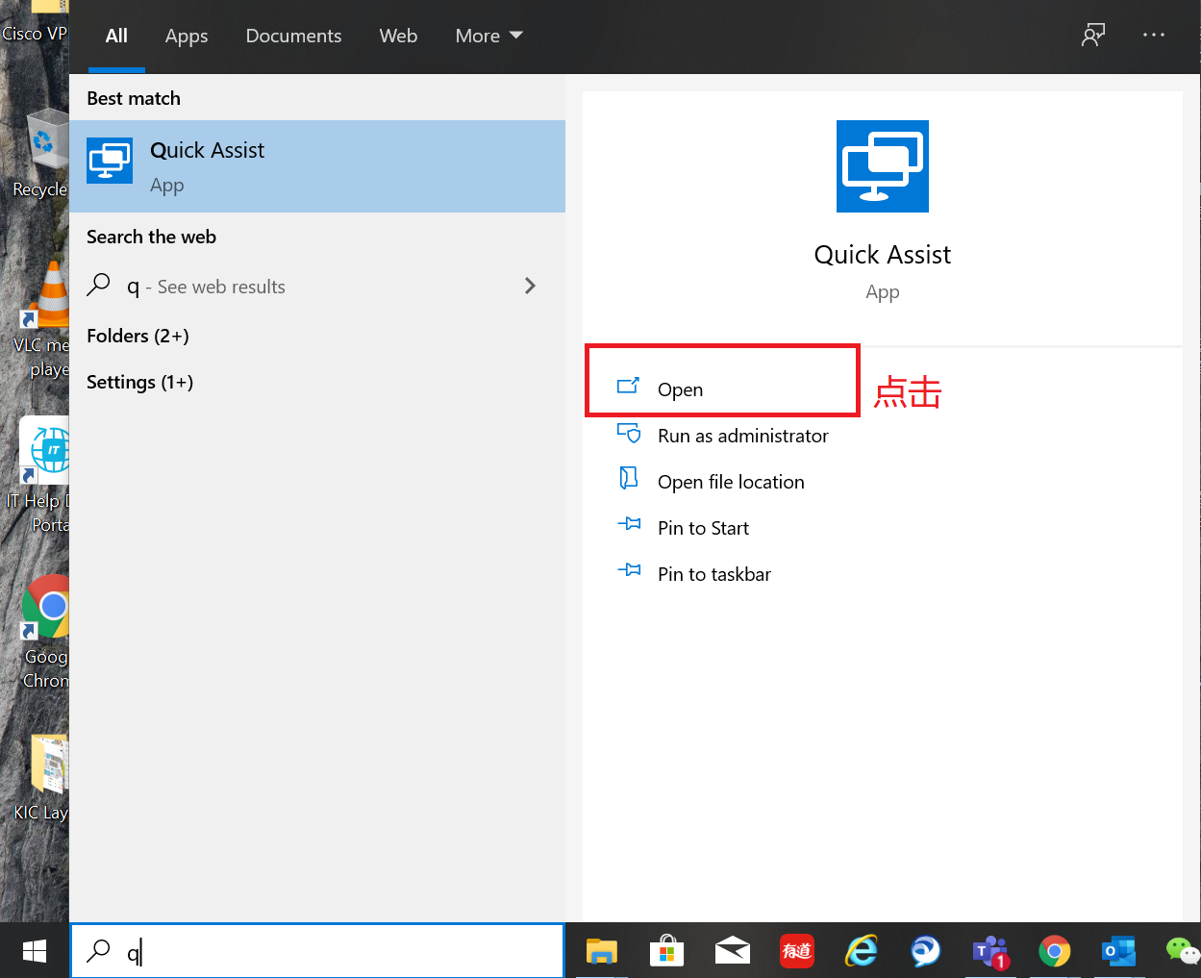
Task: Open Microsoft Store from the taskbar
Action: [666, 951]
